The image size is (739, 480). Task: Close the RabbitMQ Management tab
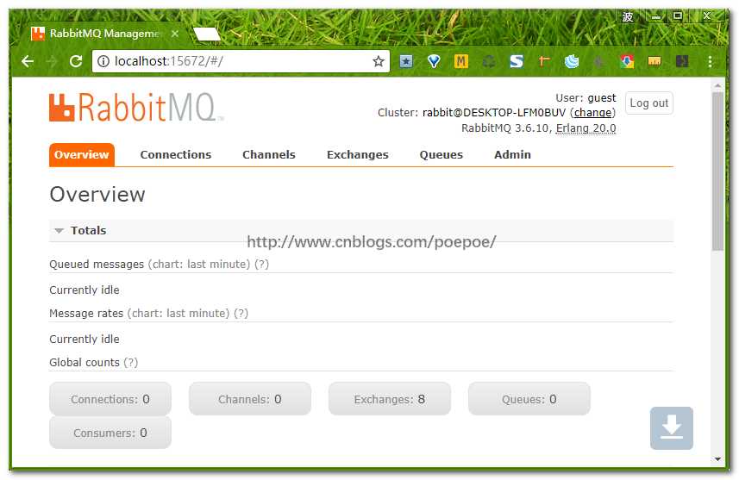[175, 34]
